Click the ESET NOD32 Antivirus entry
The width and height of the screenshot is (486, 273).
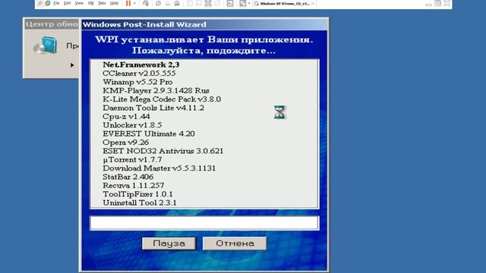(x=163, y=151)
